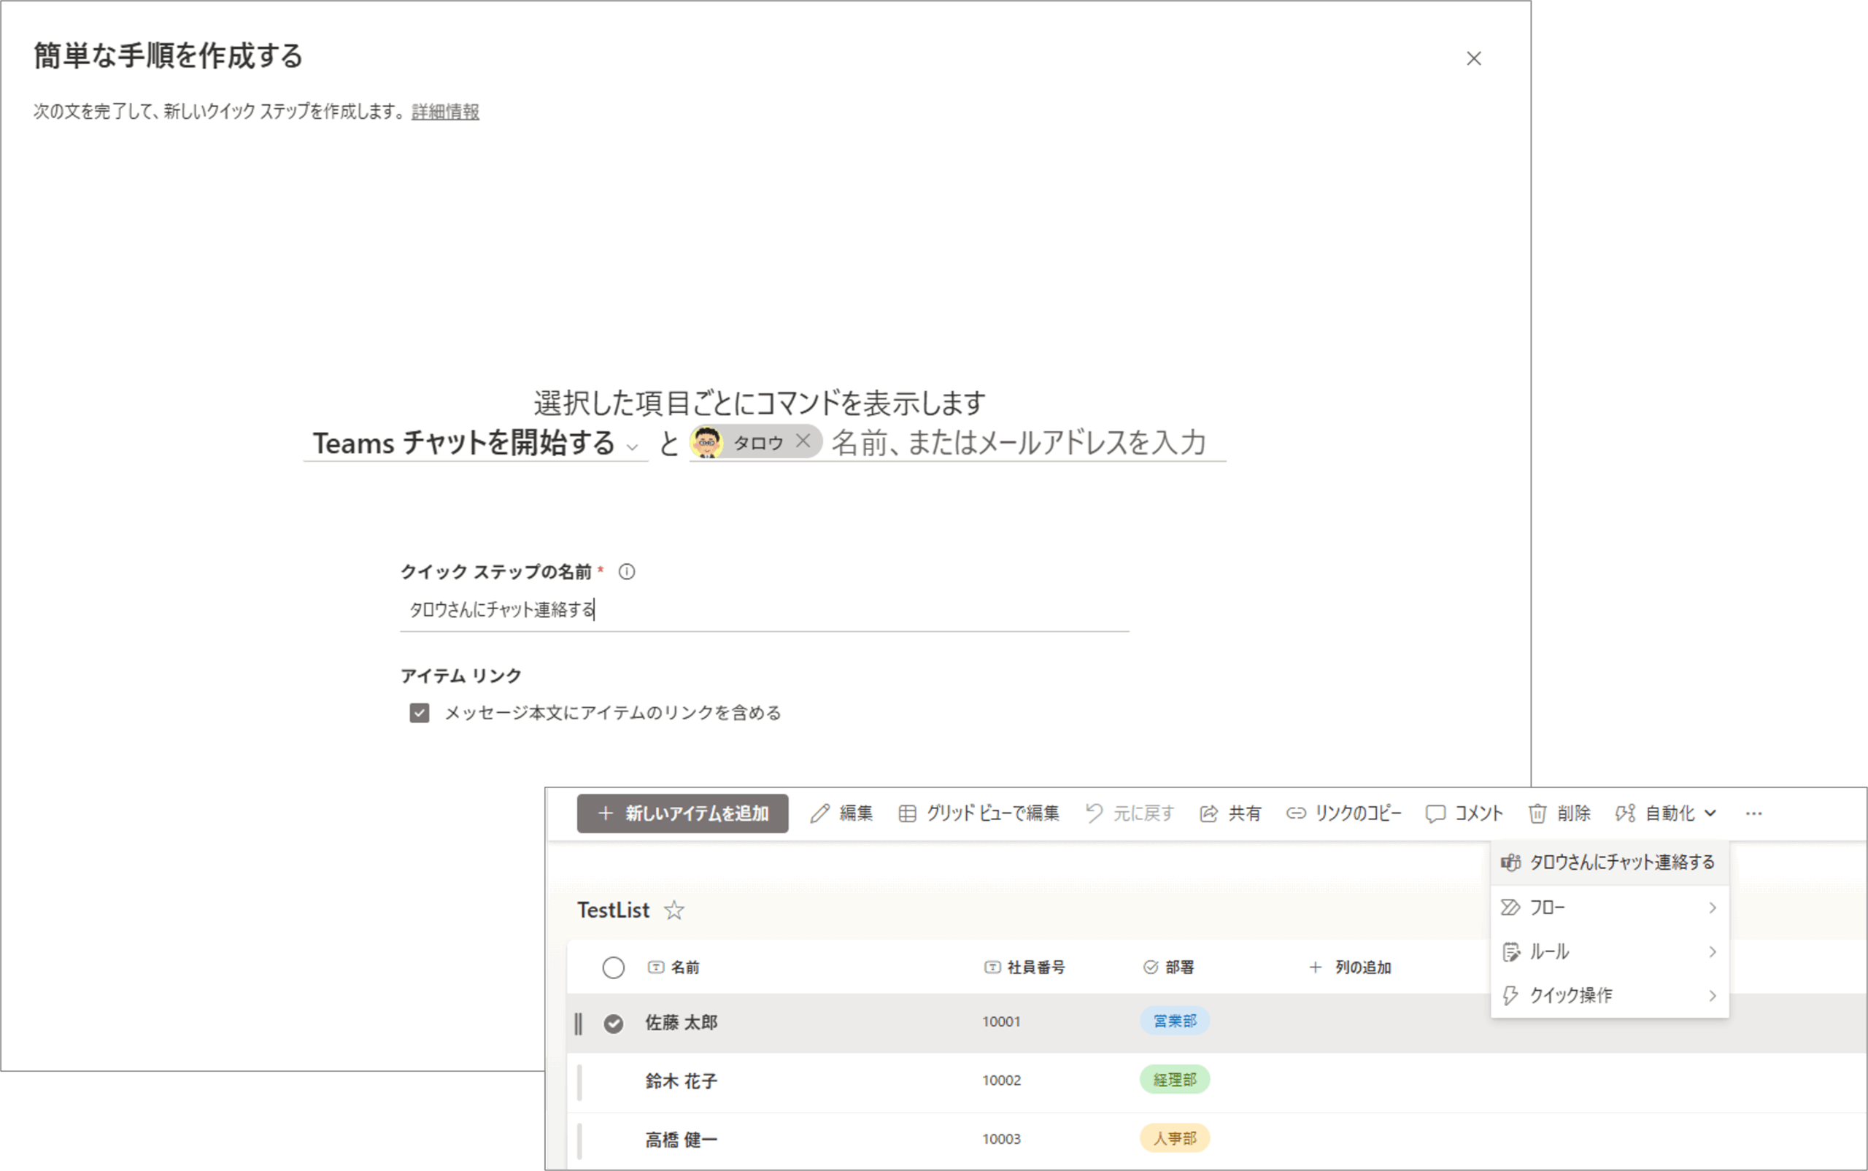Remove the タロウ person chip

pyautogui.click(x=803, y=441)
